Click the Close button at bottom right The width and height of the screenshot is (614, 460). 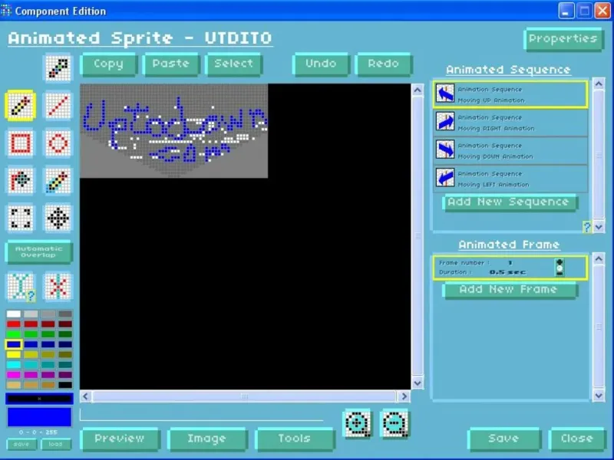pos(578,439)
